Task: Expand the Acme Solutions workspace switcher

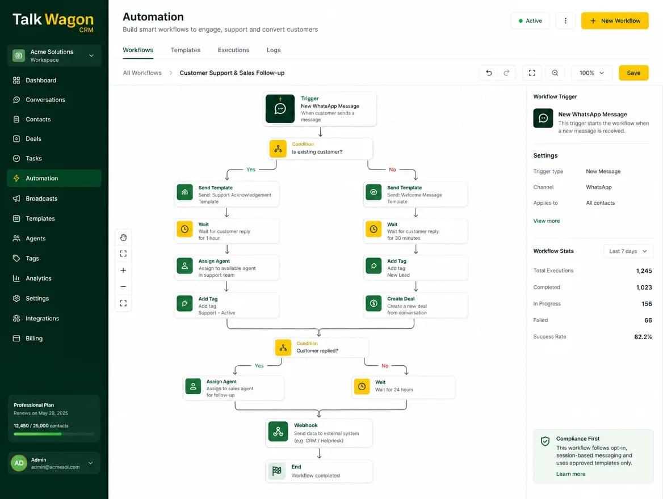Action: coord(54,56)
